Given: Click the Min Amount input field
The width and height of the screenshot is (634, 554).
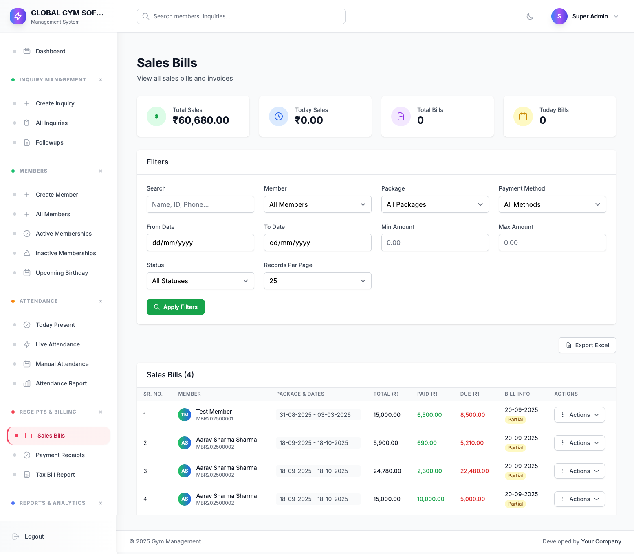Looking at the screenshot, I should [435, 243].
